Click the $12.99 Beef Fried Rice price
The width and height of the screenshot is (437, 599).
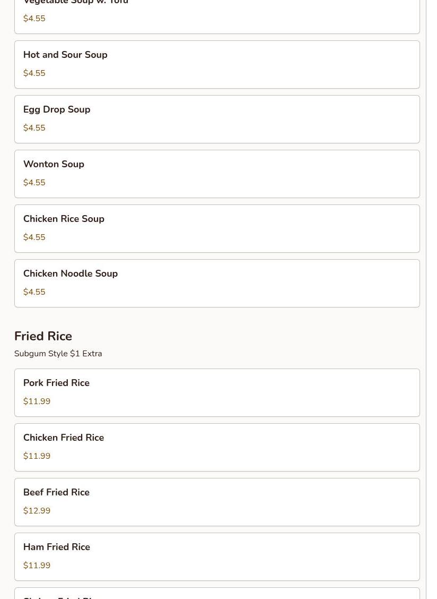click(37, 511)
